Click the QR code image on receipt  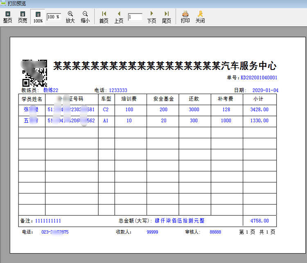point(35,73)
